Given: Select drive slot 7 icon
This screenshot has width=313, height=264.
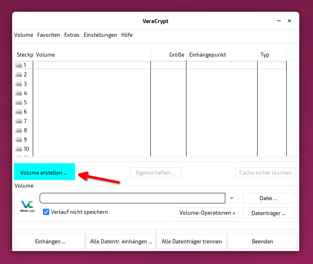Looking at the screenshot, I should pyautogui.click(x=19, y=121).
